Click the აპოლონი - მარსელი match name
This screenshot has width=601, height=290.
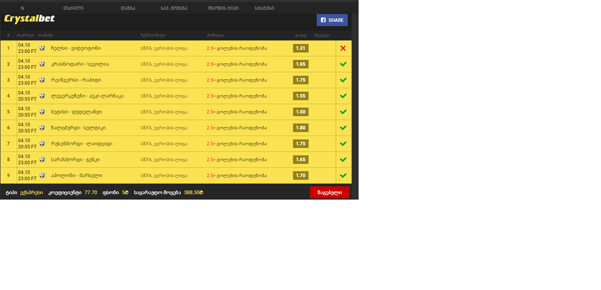tap(76, 176)
